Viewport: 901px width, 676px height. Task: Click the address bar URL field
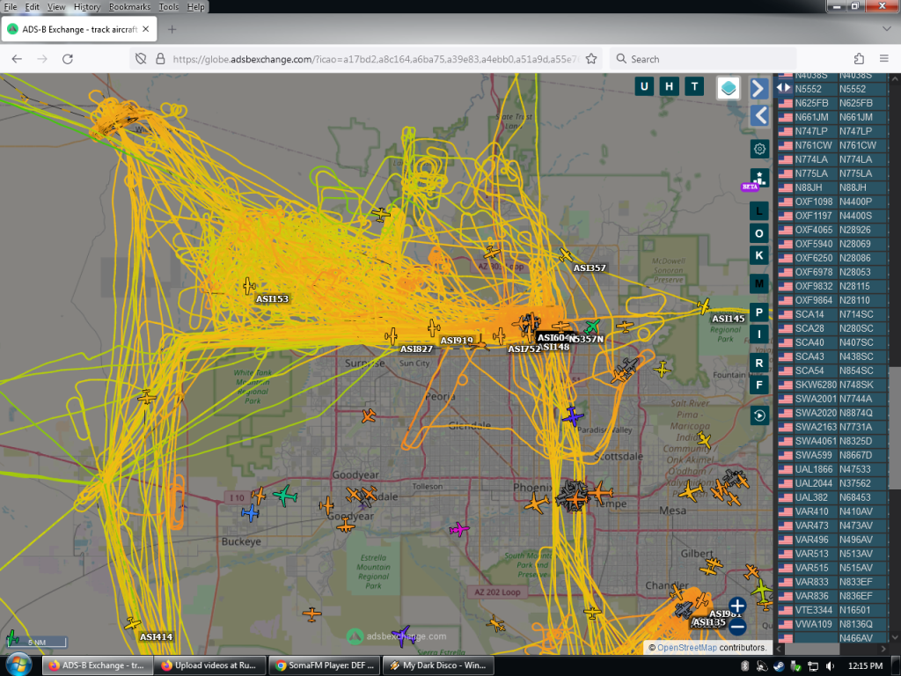(375, 59)
